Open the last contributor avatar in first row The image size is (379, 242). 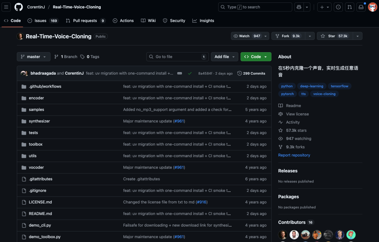(x=351, y=235)
